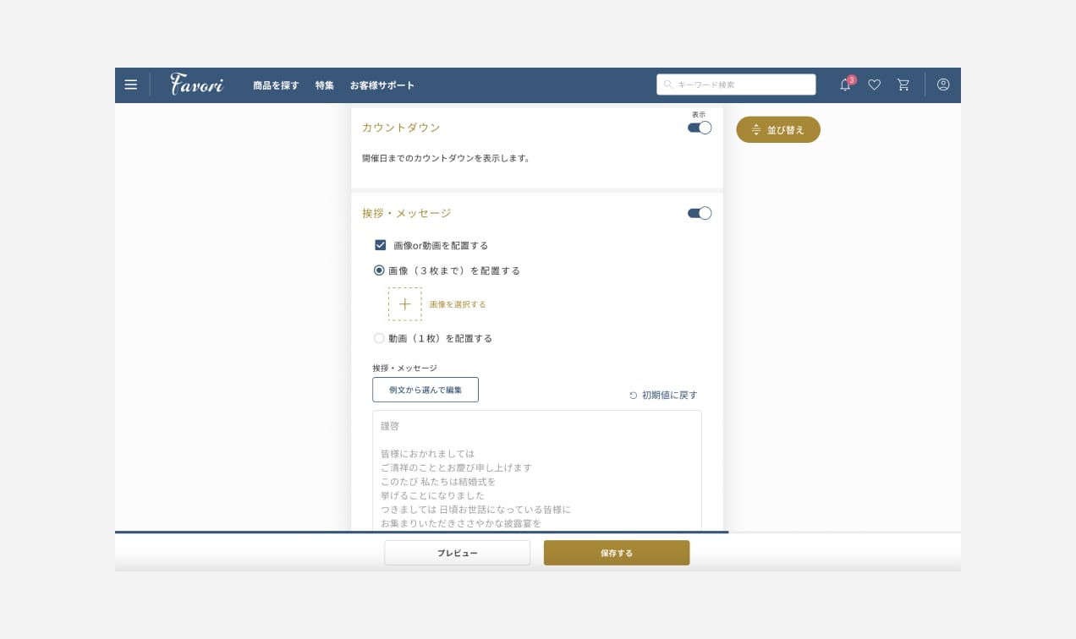
Task: Click the plus icon to add image
Action: (x=404, y=304)
